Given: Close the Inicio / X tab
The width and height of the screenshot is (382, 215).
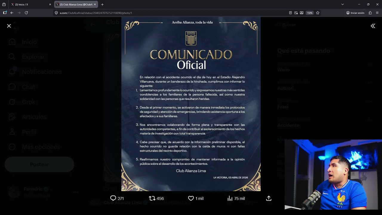Looking at the screenshot, I should tap(50, 4).
